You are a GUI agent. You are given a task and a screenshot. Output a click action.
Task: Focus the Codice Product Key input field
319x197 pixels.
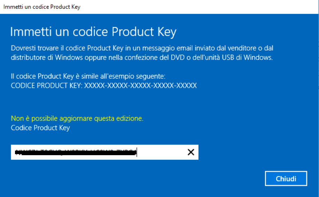[105, 152]
